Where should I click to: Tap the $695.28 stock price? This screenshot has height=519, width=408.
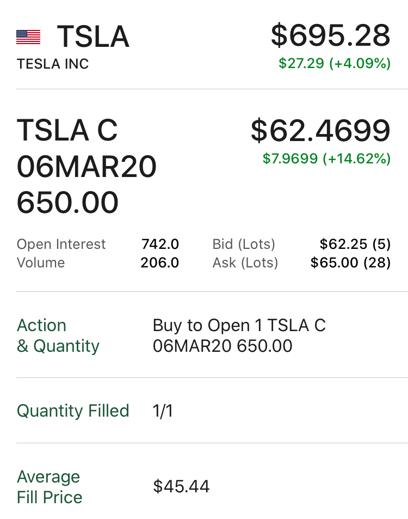[x=330, y=35]
